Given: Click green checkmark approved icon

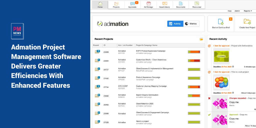Looking at the screenshot, I should 209,115.
